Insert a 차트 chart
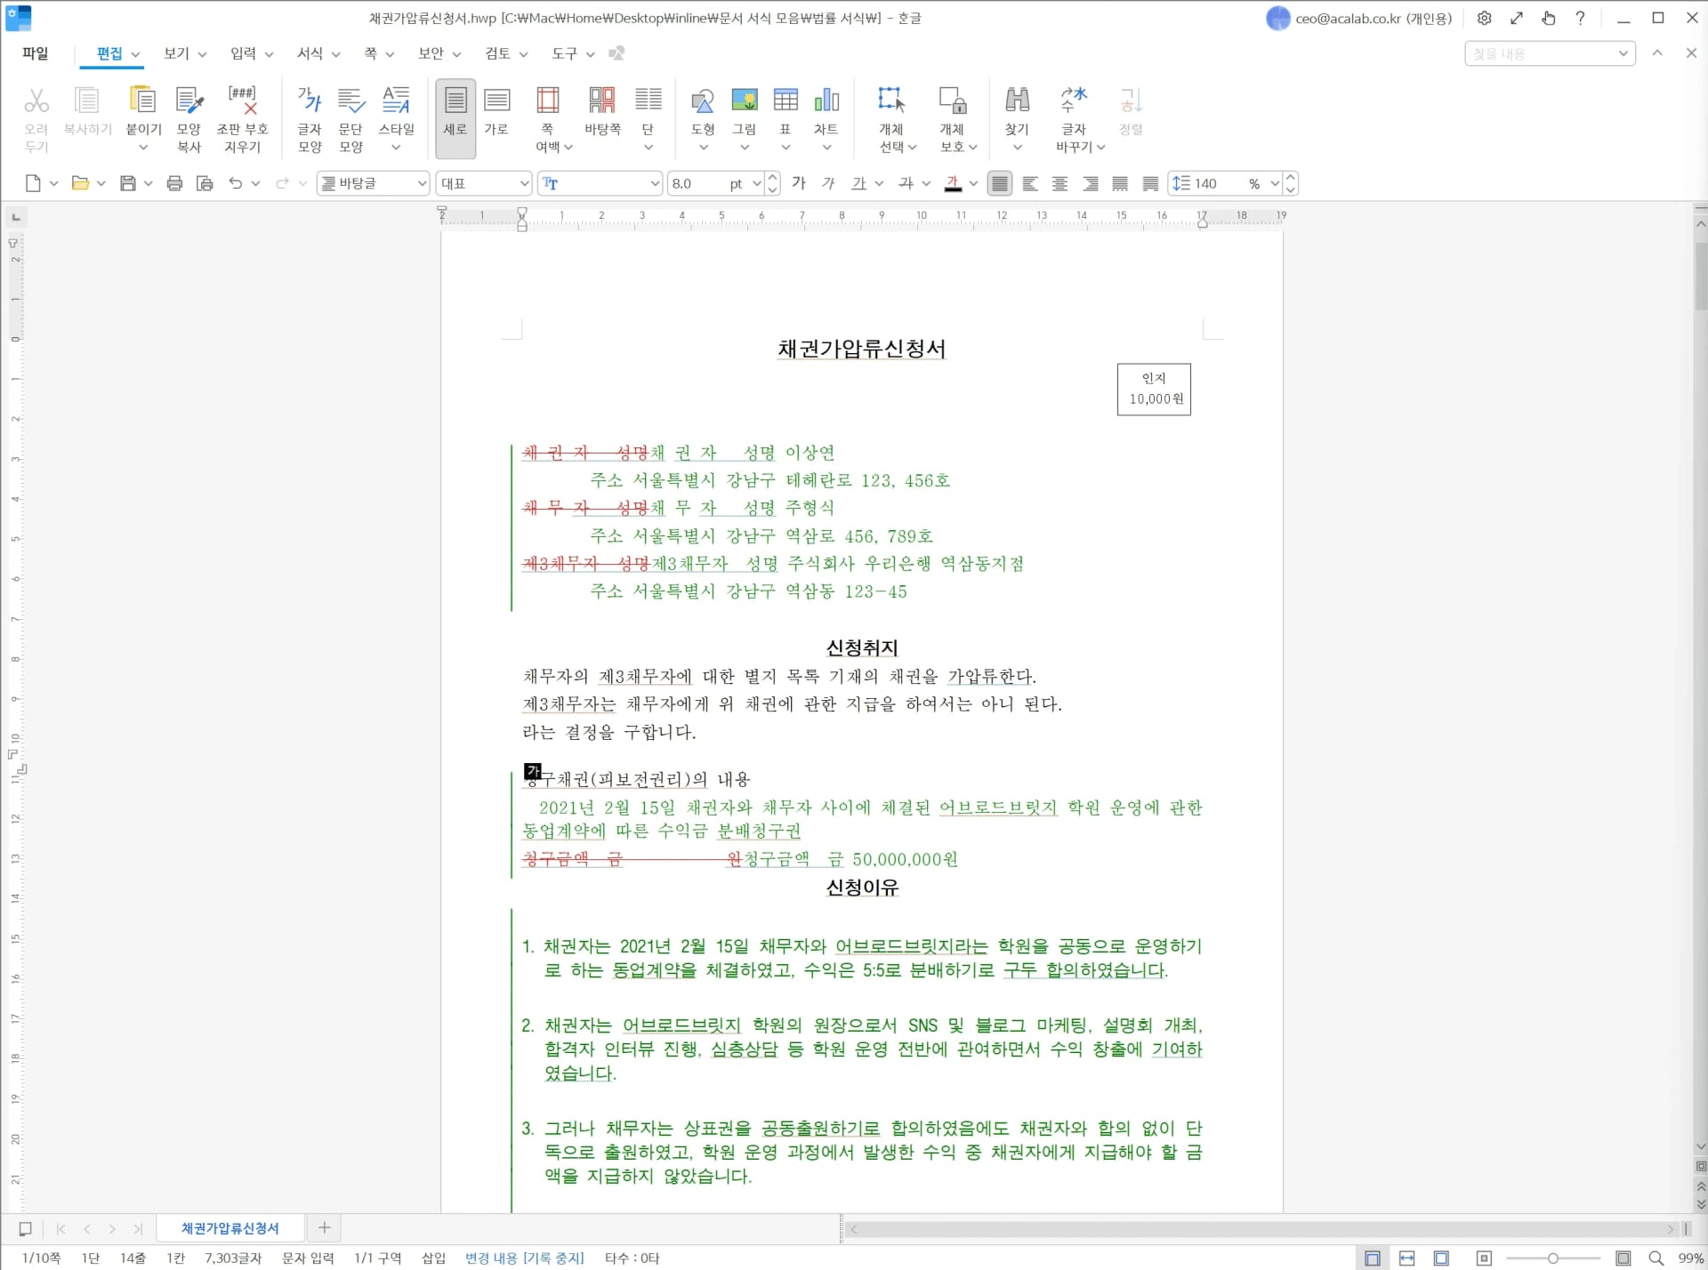This screenshot has width=1708, height=1270. tap(826, 111)
